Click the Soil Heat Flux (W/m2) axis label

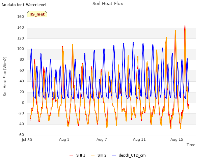[5, 76]
